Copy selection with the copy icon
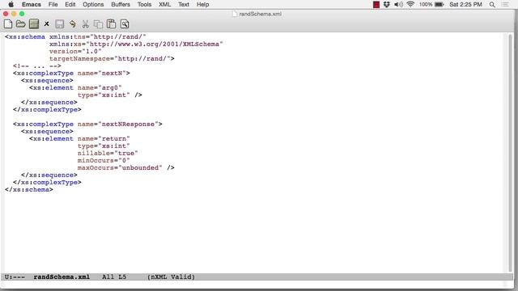The image size is (518, 291). 98,23
